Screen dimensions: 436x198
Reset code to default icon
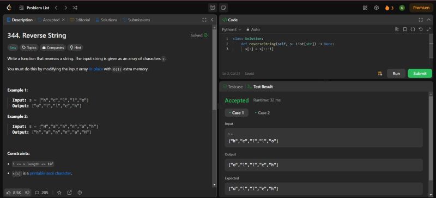(421, 29)
